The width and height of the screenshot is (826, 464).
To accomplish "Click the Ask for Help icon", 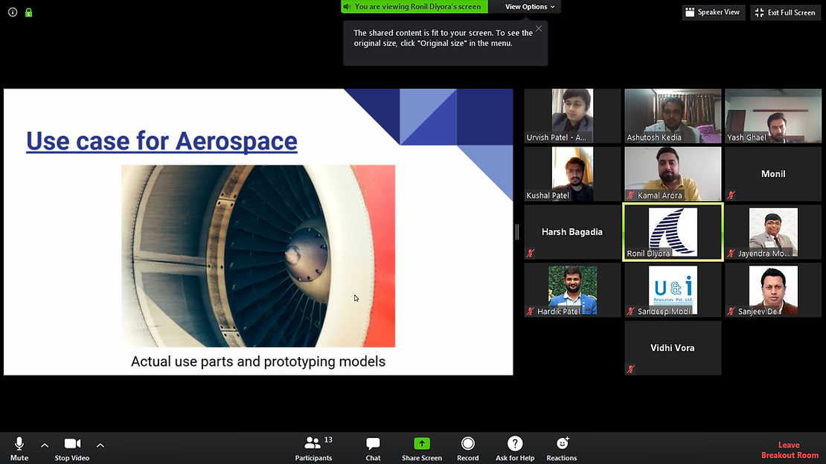I will click(514, 448).
